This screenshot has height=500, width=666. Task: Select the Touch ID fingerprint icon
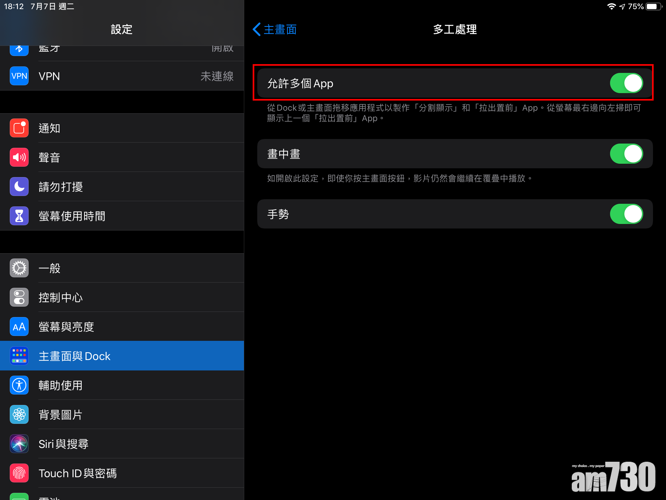click(x=19, y=473)
